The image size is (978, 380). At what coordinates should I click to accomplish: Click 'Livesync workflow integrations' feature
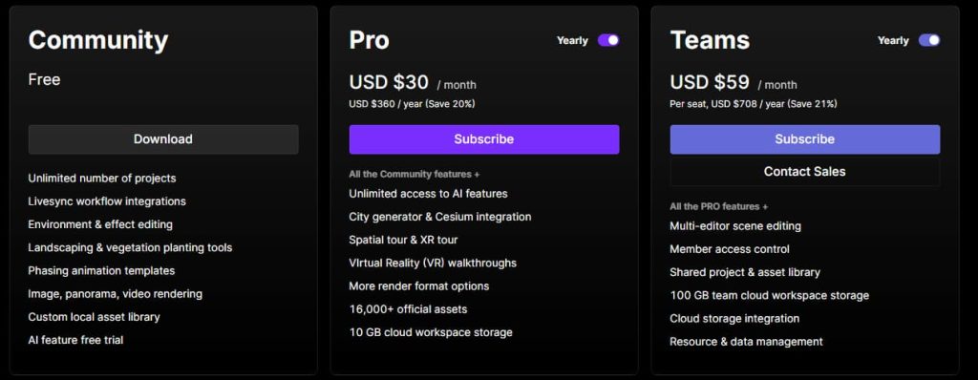(x=107, y=201)
